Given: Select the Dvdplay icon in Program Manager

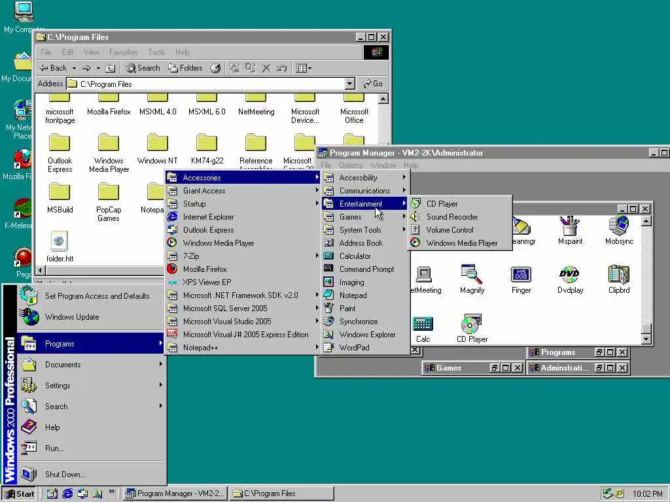Looking at the screenshot, I should pyautogui.click(x=570, y=279).
